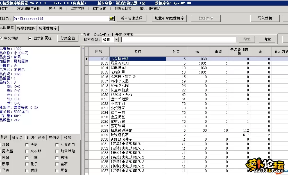Viewport: 288px width, 175px height.
Task: Click the 导入数据 button
Action: click(x=264, y=18)
